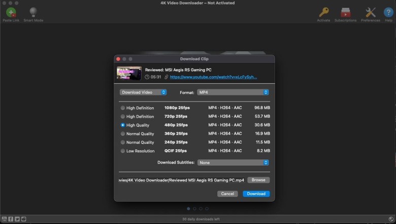Click the Twitter icon in status bar
This screenshot has width=396, height=224.
17,219
